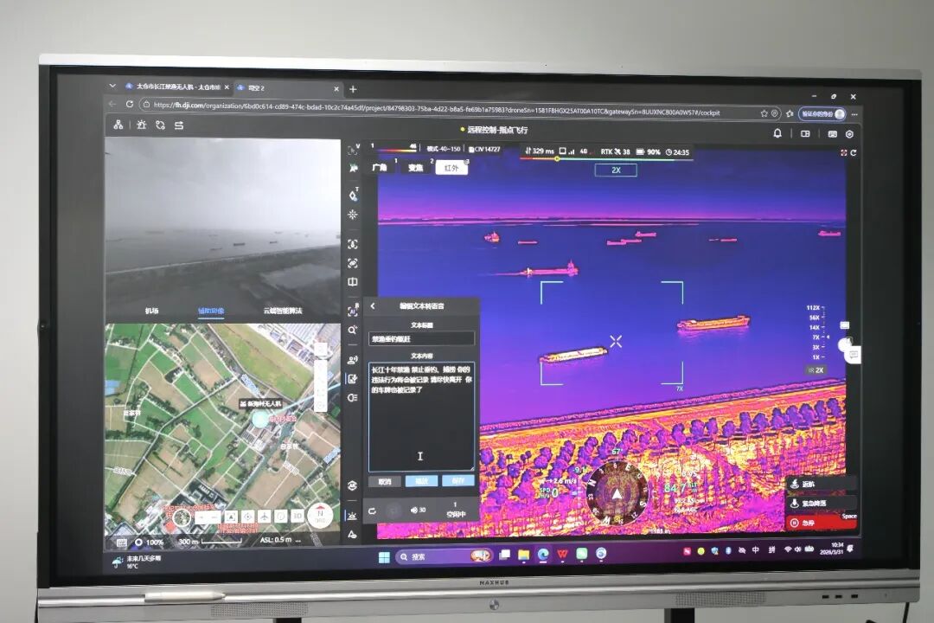Toggle fullscreen for the video feed
This screenshot has height=623, width=934.
point(843,153)
